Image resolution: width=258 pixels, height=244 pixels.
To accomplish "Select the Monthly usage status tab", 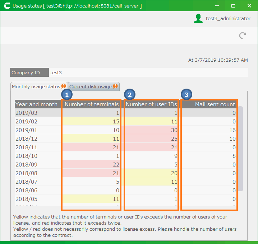I will click(36, 86).
